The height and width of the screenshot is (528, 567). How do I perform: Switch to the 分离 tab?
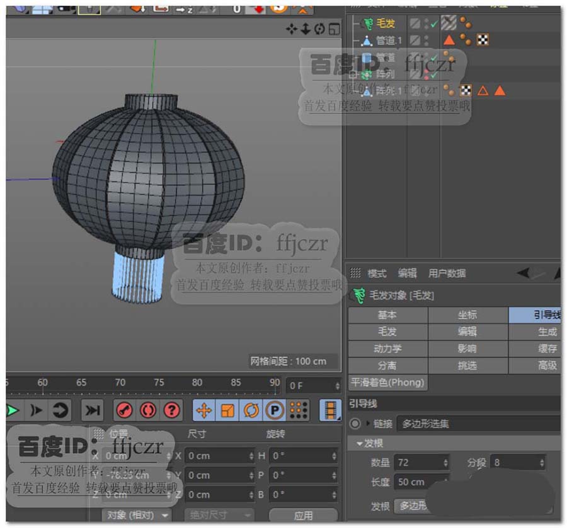point(387,365)
